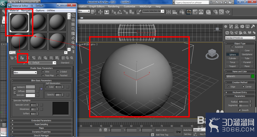Click Cylinder object type button

point(232,58)
